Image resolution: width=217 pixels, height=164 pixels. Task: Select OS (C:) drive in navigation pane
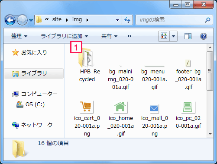[x=35, y=104]
